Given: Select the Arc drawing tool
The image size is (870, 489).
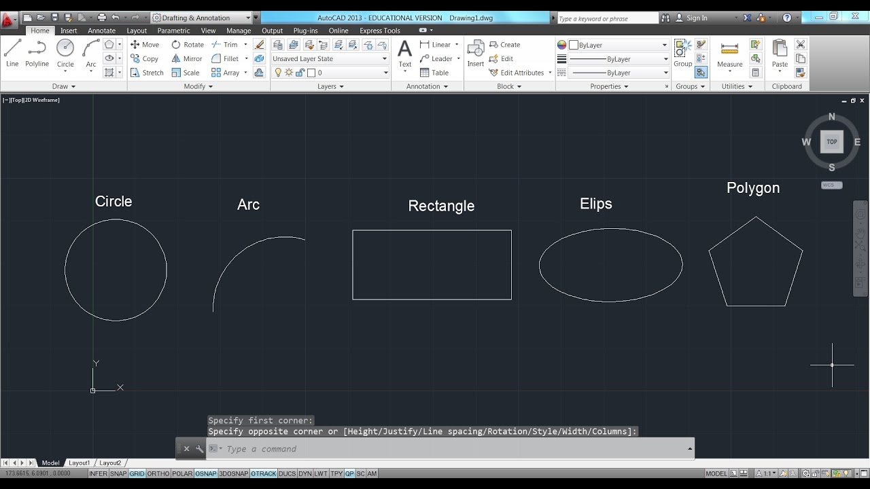Looking at the screenshot, I should pyautogui.click(x=91, y=54).
